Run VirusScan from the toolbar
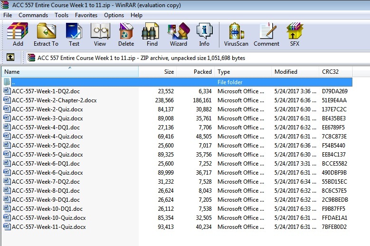 (x=236, y=31)
